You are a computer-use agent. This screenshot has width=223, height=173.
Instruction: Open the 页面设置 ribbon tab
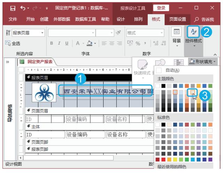click(177, 19)
